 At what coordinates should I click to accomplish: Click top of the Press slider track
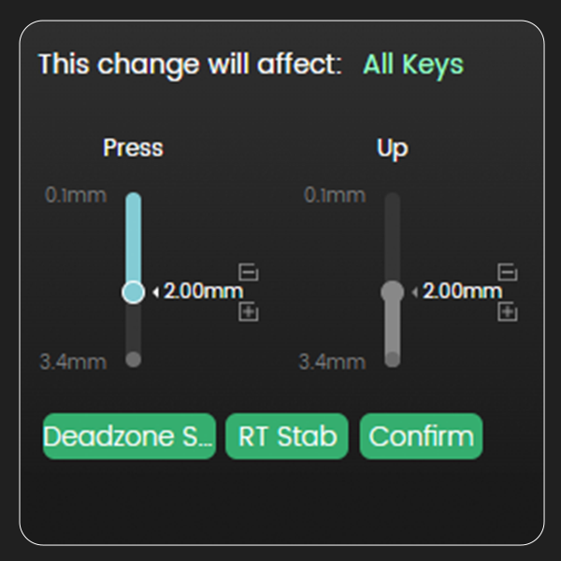point(133,200)
